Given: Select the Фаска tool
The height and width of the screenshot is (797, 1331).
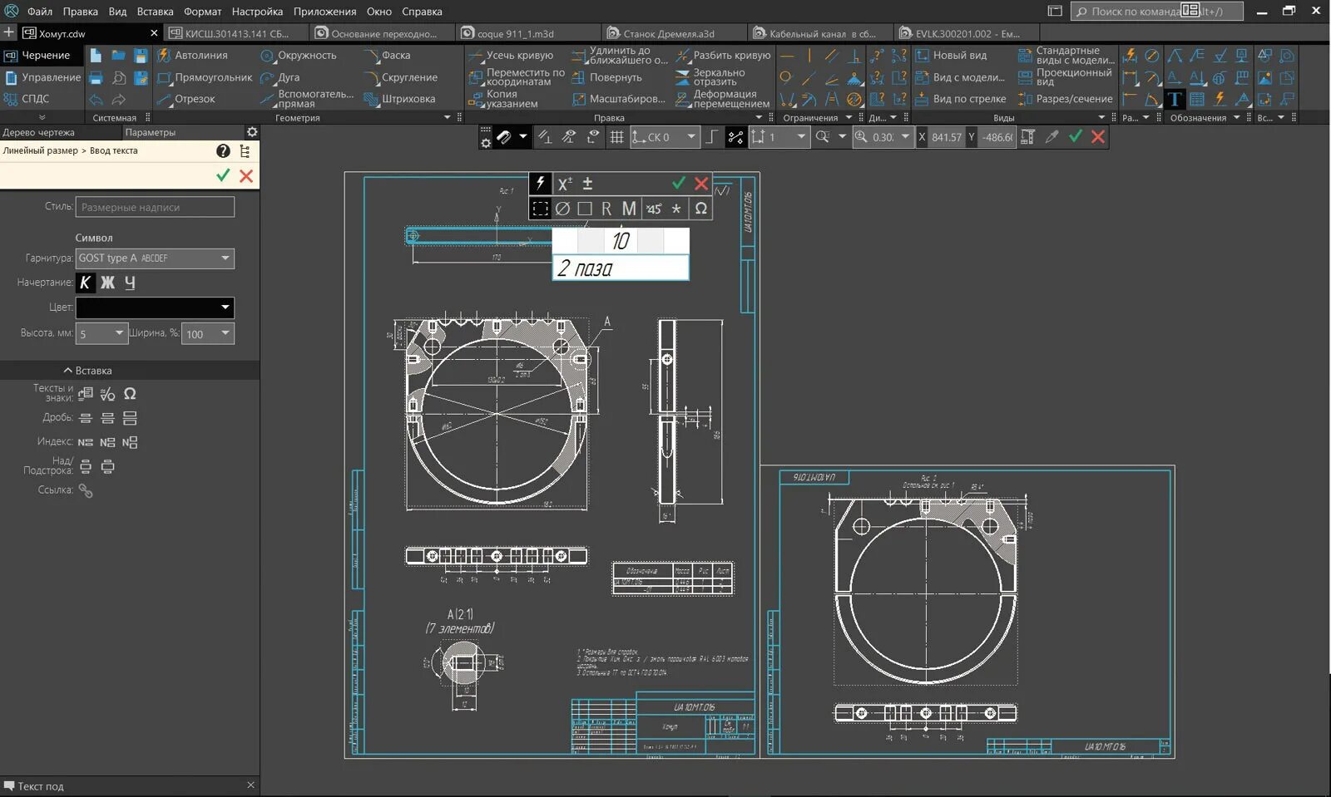Looking at the screenshot, I should point(387,55).
